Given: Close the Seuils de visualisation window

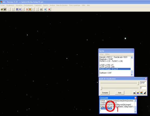Looking at the screenshot, I should 146,79.
